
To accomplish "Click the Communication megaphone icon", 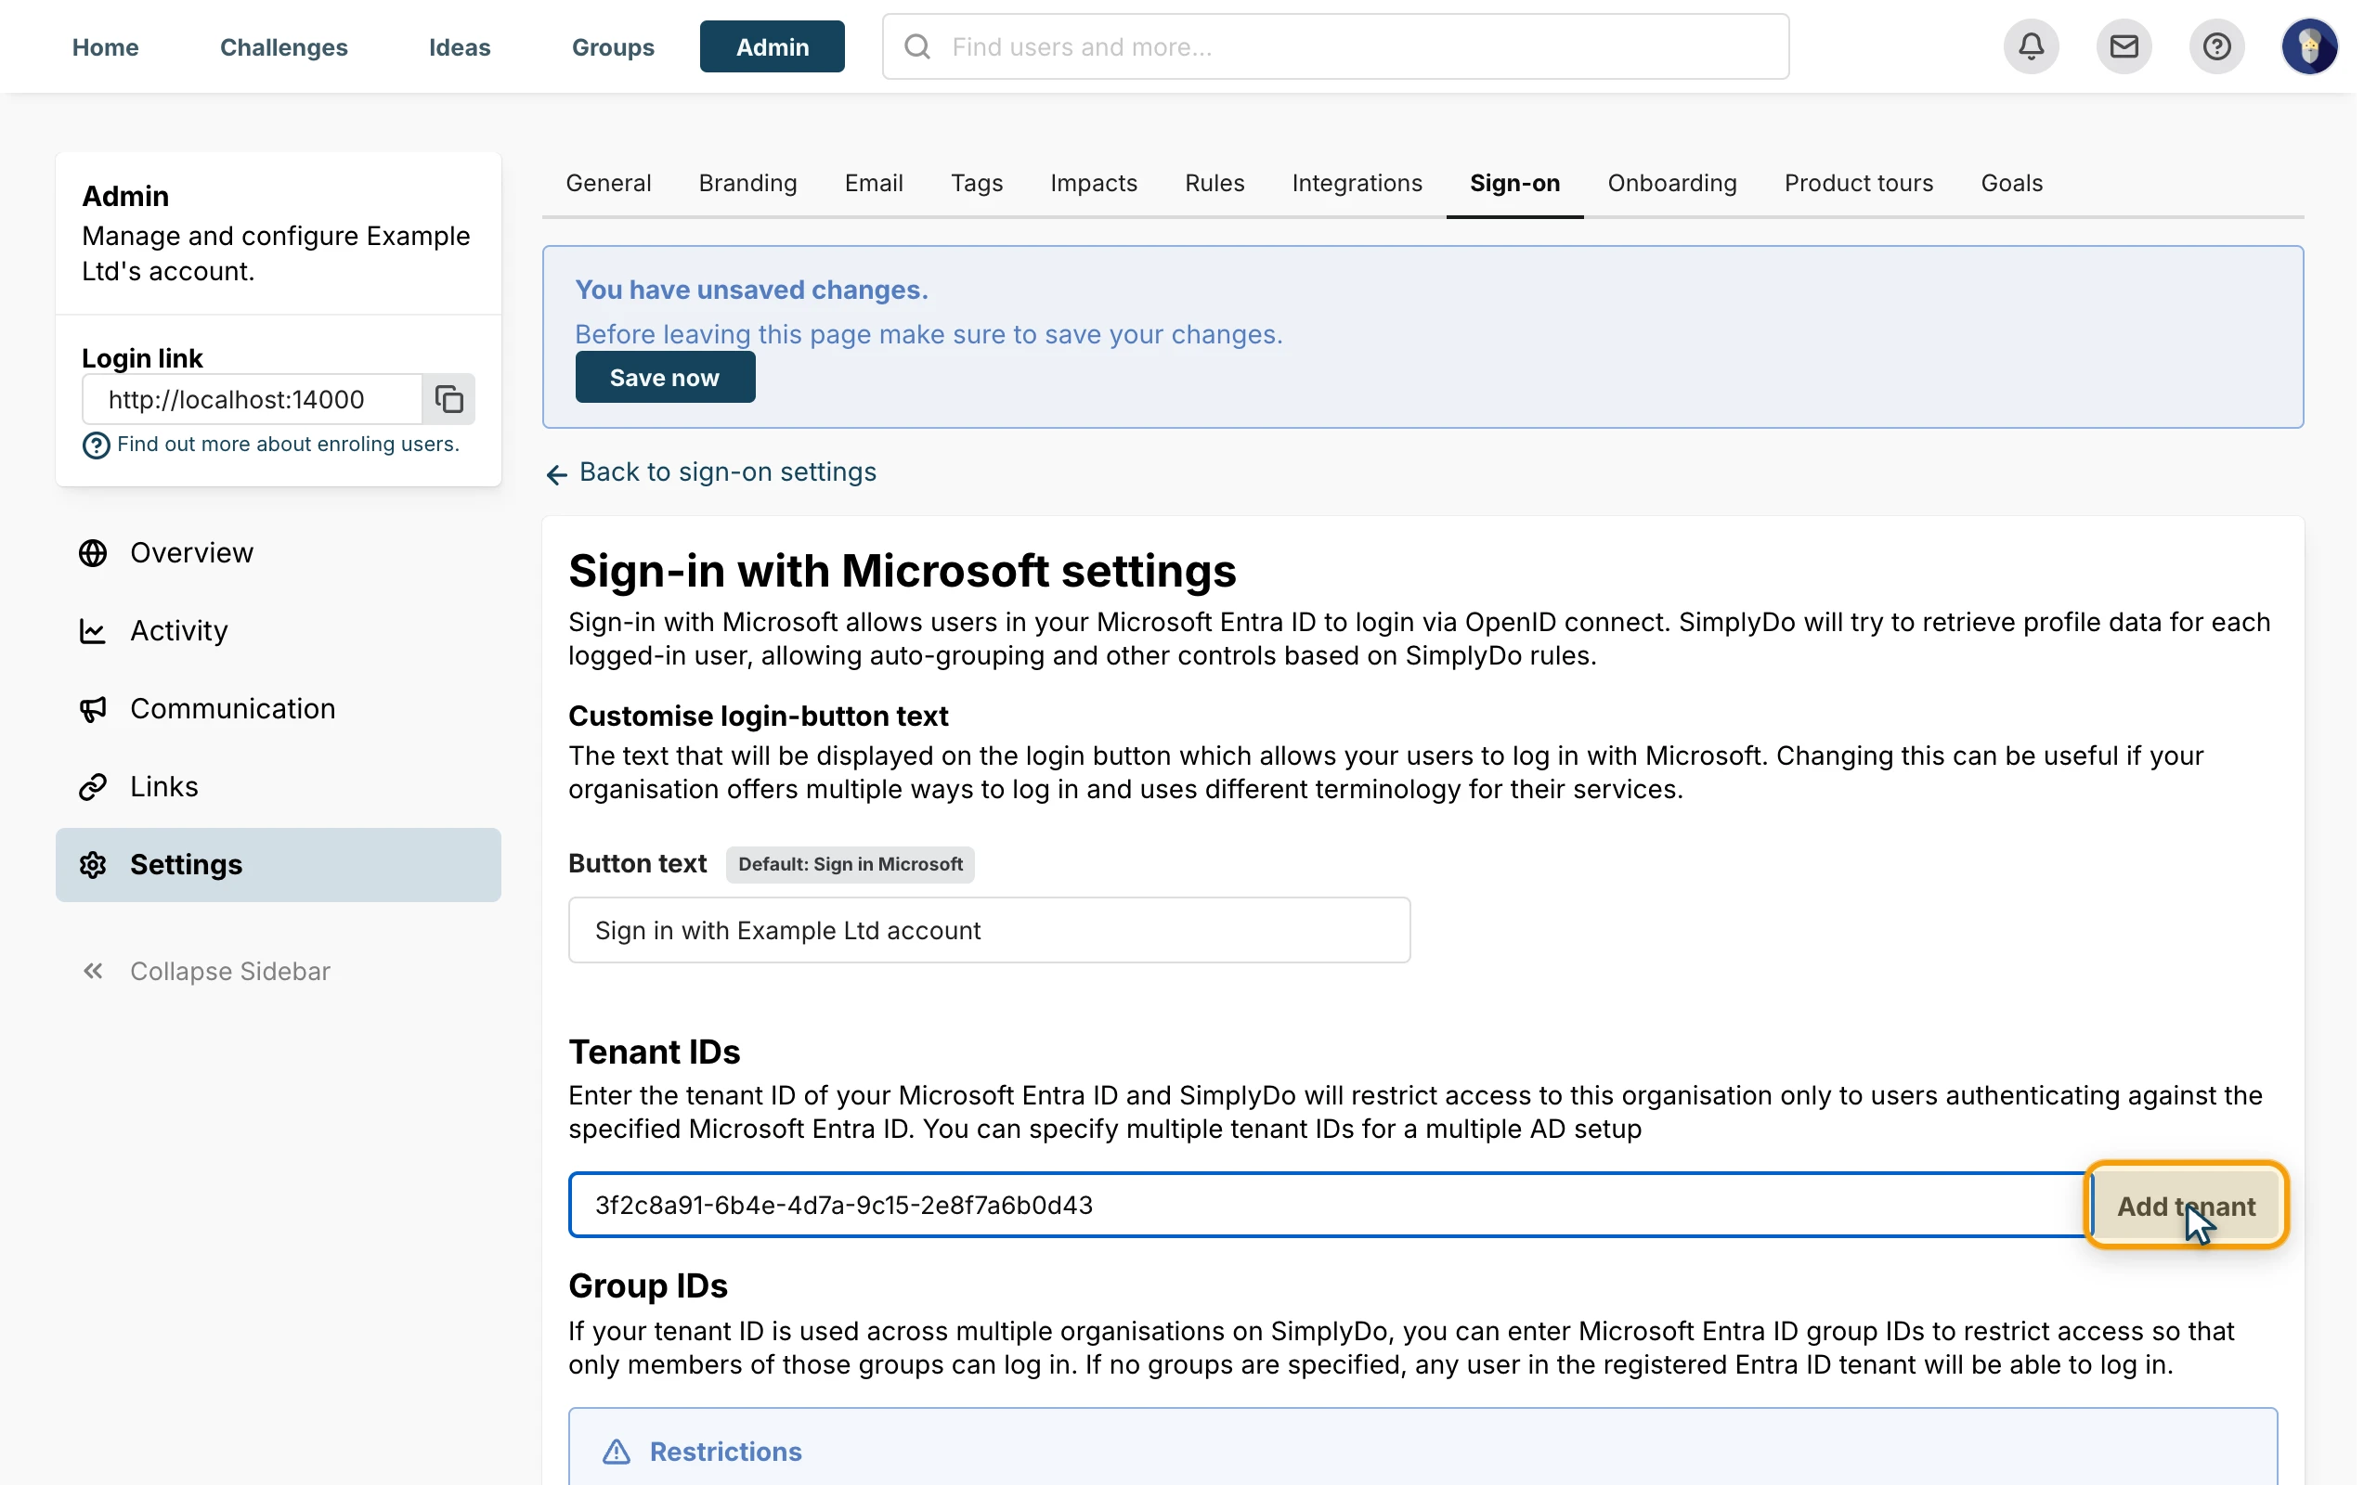I will click(93, 709).
